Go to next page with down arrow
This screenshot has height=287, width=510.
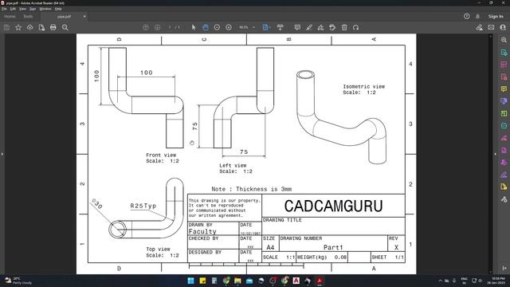tap(158, 28)
